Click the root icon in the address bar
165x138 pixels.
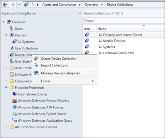pos(26,4)
